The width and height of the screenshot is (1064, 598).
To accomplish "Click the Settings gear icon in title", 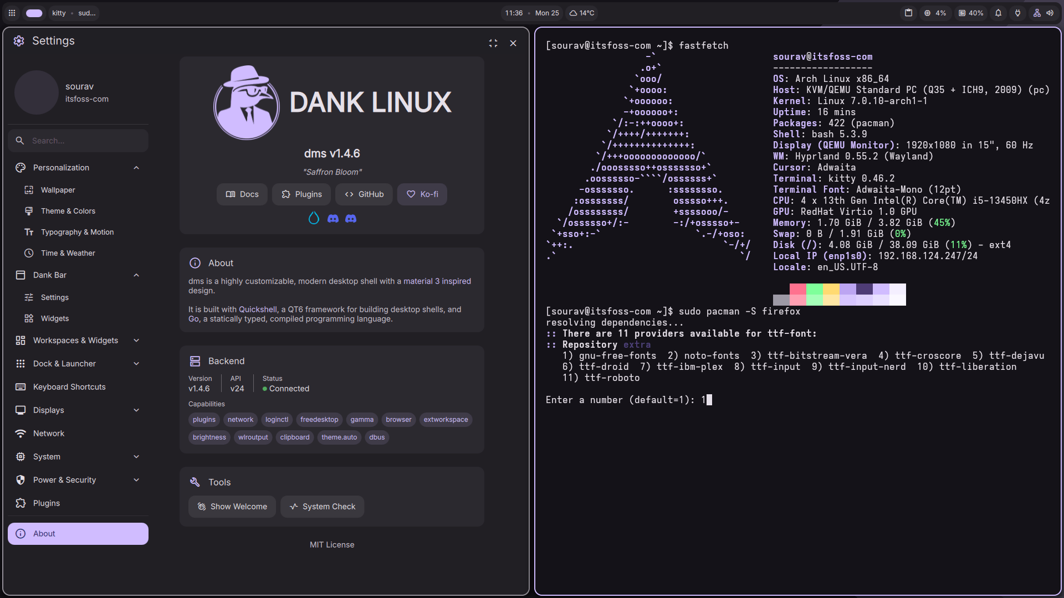I will coord(19,41).
